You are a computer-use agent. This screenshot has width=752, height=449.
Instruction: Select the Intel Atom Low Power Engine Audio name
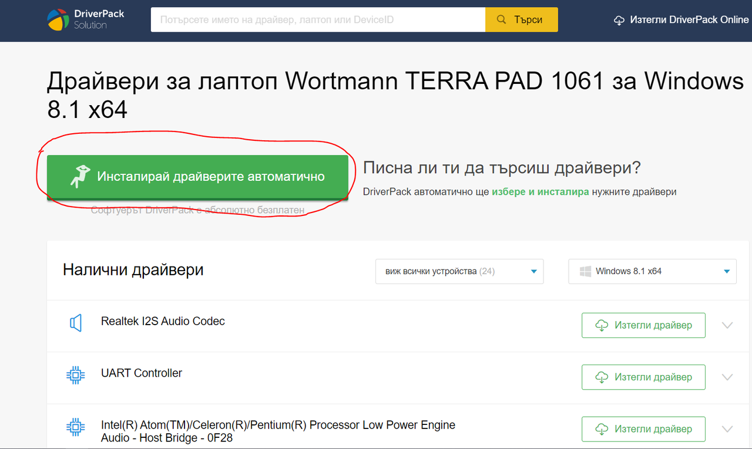(278, 431)
